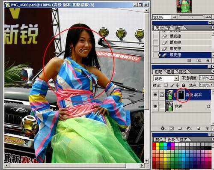Delete current state using History panel trash
Viewport: 214px width, 170px height.
(208, 60)
